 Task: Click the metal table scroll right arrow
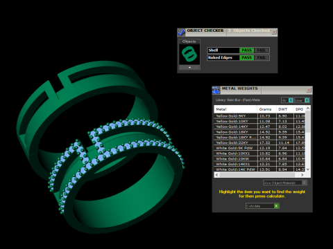302,175
